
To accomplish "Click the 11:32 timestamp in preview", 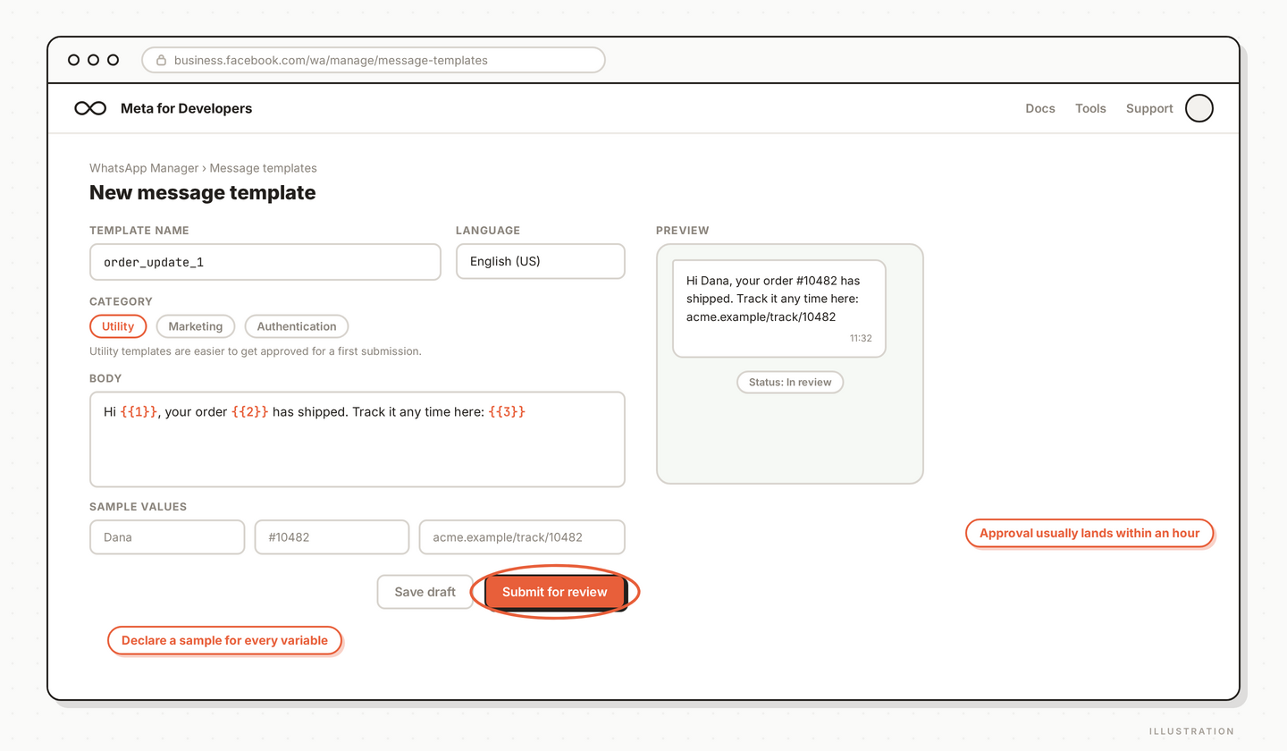I will click(x=861, y=339).
